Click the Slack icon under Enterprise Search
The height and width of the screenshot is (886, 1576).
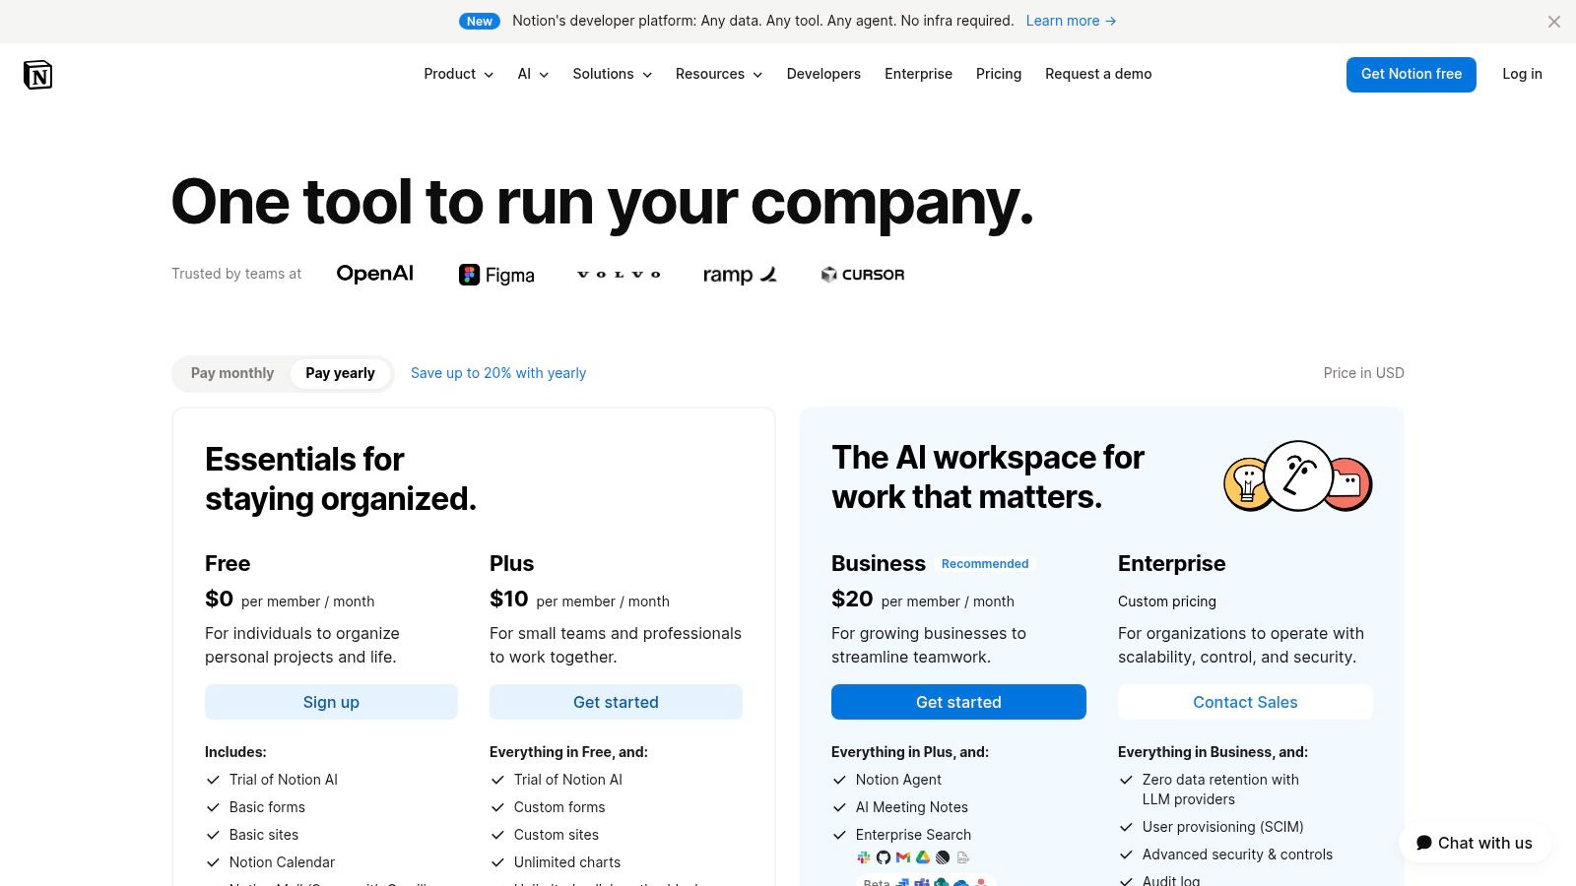tap(864, 857)
